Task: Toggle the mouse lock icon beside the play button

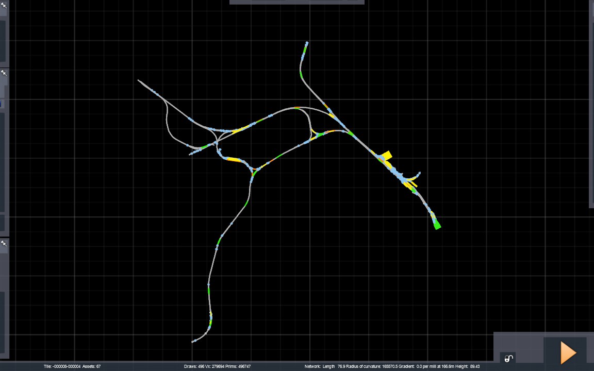Action: click(x=508, y=358)
